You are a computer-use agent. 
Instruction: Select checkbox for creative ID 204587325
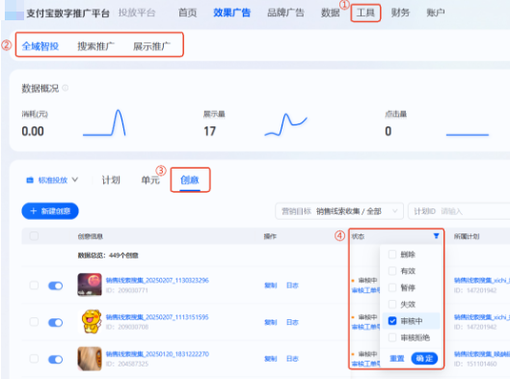[x=34, y=359]
